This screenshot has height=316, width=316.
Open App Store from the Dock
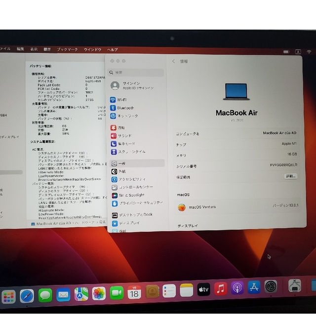coord(254,287)
